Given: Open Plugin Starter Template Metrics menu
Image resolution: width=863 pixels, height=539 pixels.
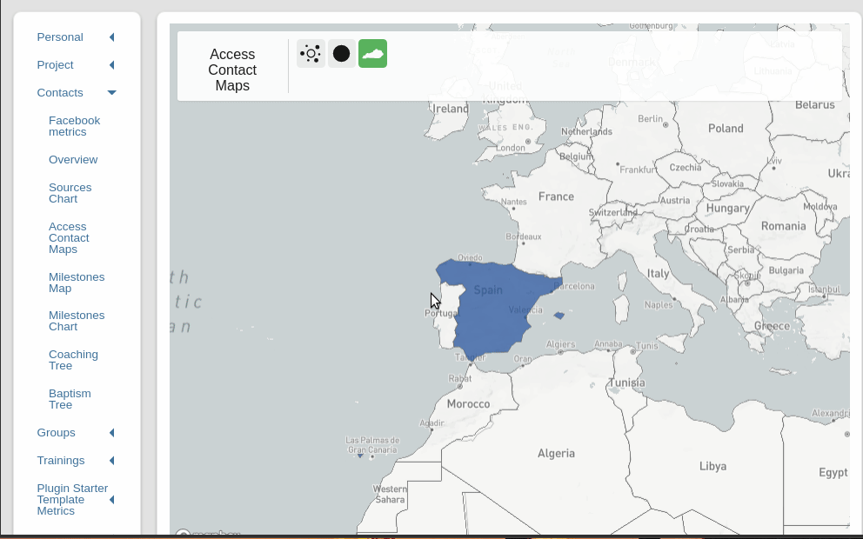Looking at the screenshot, I should (x=72, y=499).
